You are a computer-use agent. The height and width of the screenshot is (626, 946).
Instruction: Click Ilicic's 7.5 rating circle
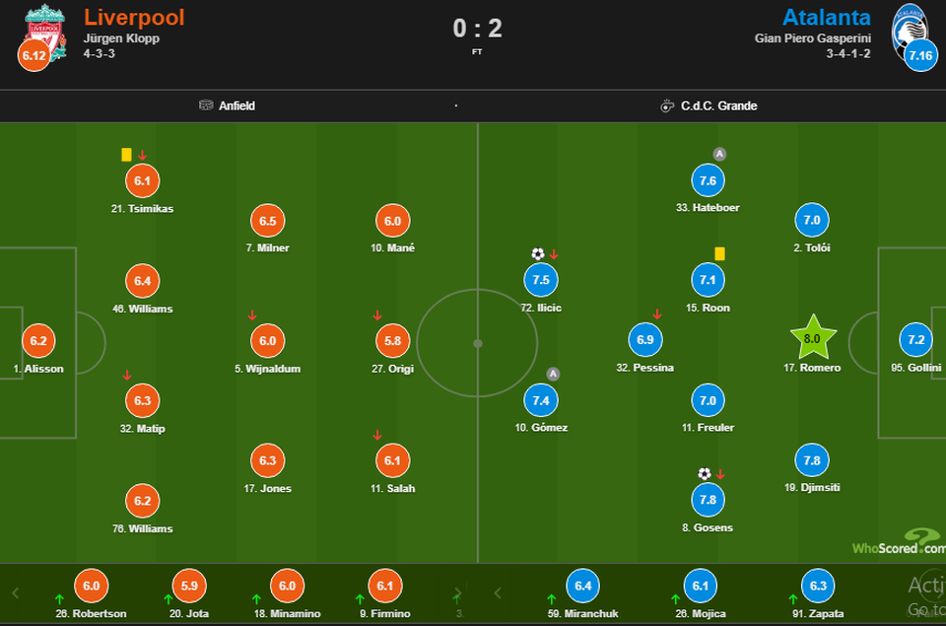coord(541,280)
